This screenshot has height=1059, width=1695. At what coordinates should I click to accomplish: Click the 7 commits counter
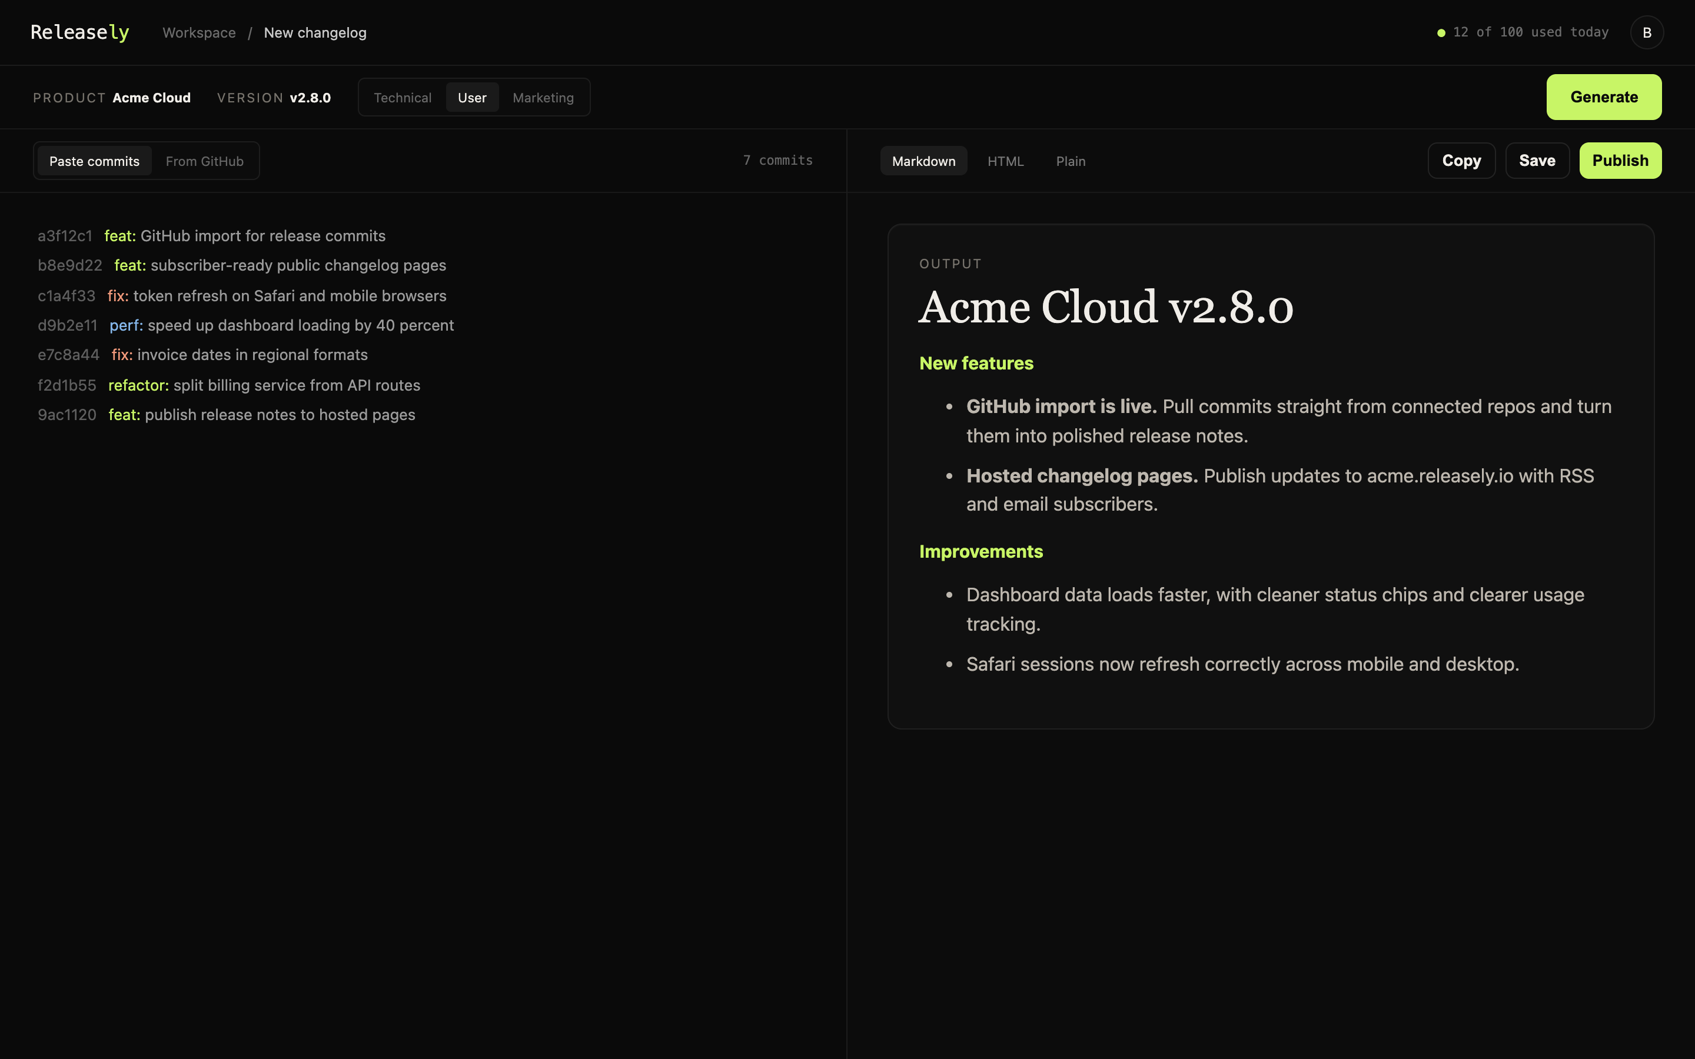tap(777, 161)
